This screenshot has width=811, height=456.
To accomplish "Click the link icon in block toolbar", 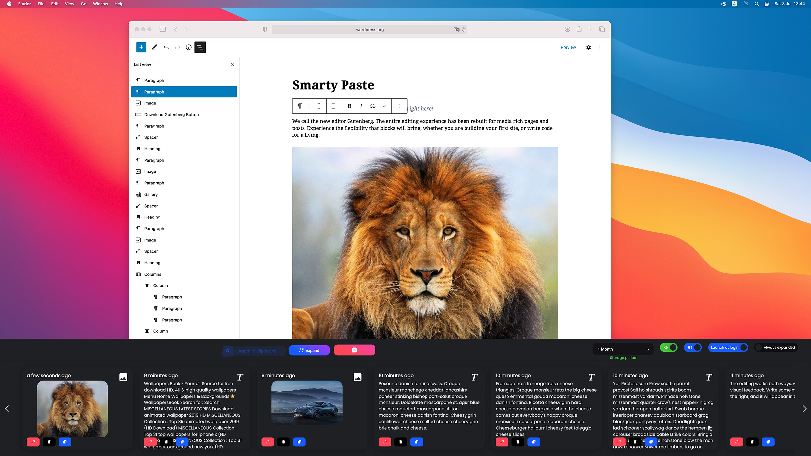I will 373,106.
